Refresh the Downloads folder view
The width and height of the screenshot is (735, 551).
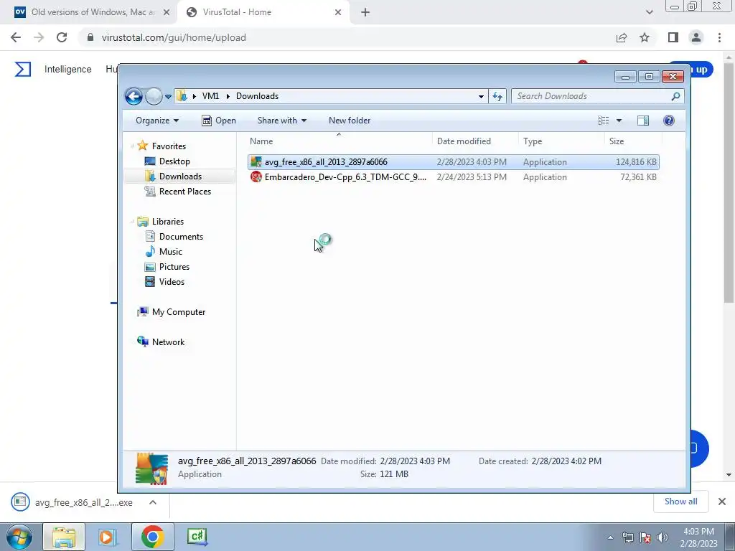pos(497,97)
